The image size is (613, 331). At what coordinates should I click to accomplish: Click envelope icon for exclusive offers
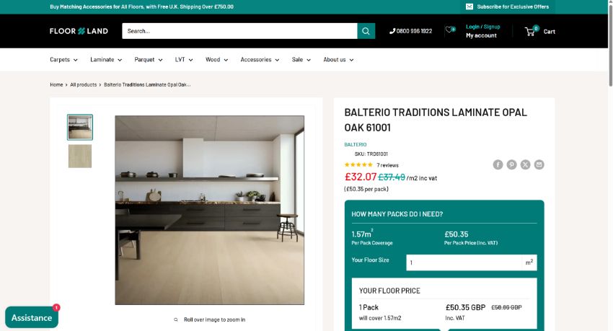click(x=469, y=6)
